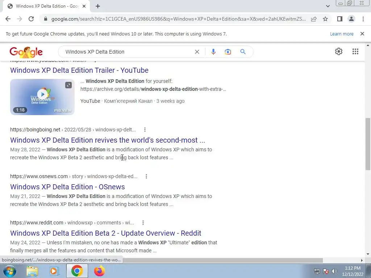Open the Google apps grid
371x278 pixels.
click(x=355, y=51)
